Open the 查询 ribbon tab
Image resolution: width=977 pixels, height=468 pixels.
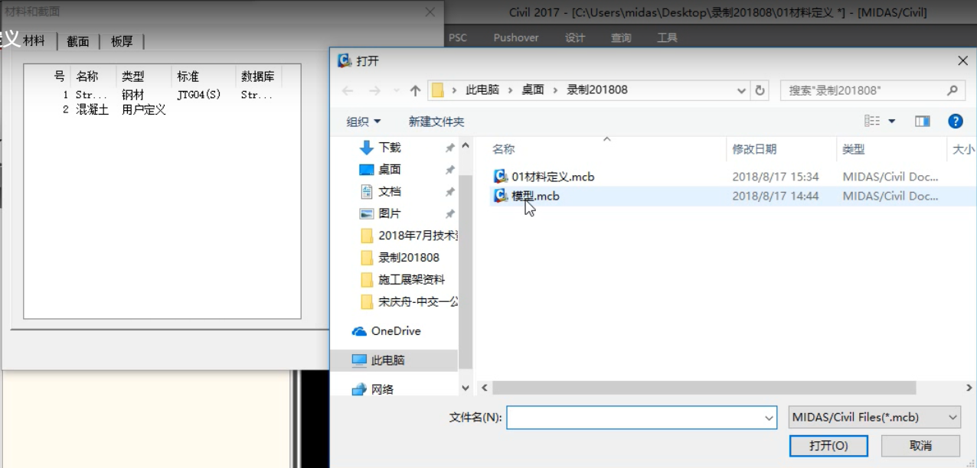[621, 37]
